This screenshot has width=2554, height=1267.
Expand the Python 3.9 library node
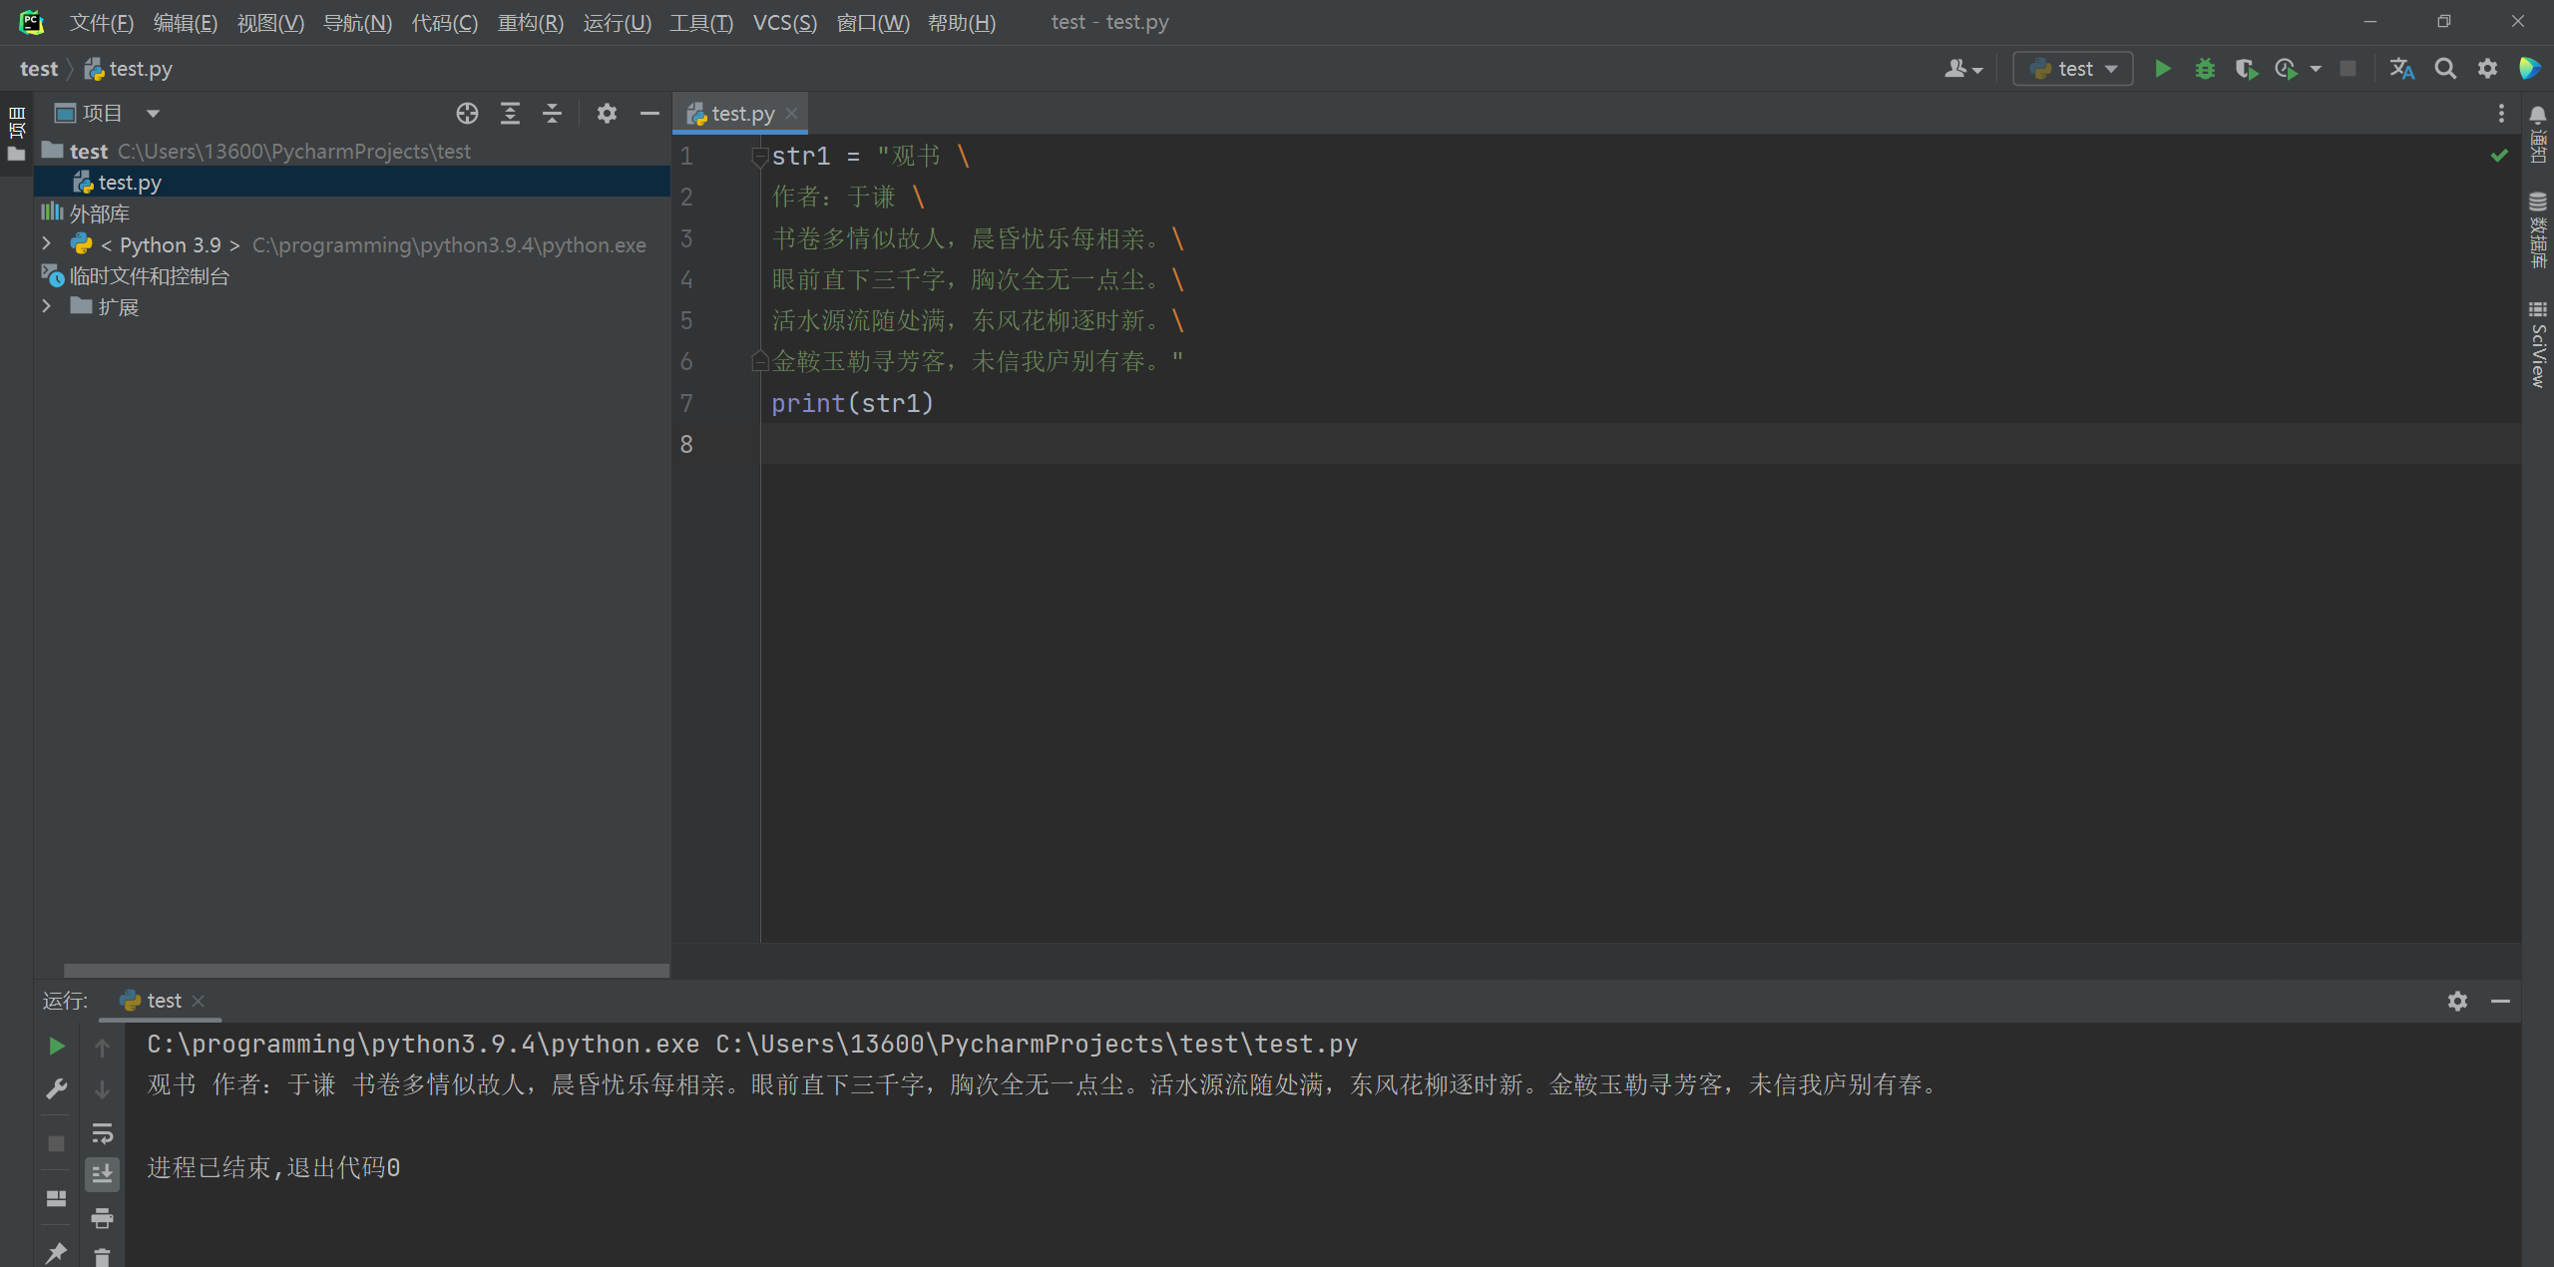[46, 243]
